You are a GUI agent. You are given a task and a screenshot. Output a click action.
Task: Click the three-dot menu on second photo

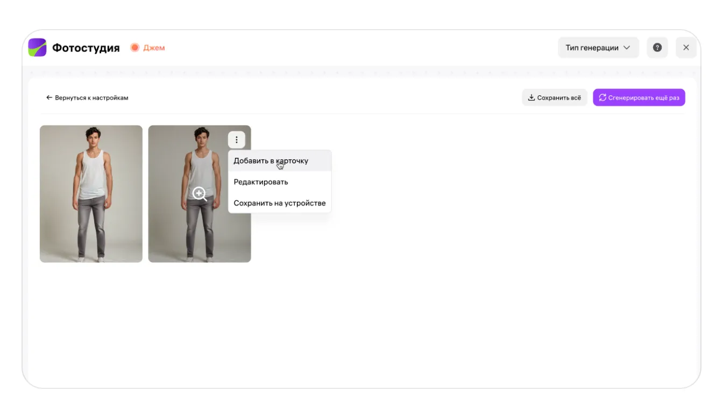pyautogui.click(x=236, y=140)
